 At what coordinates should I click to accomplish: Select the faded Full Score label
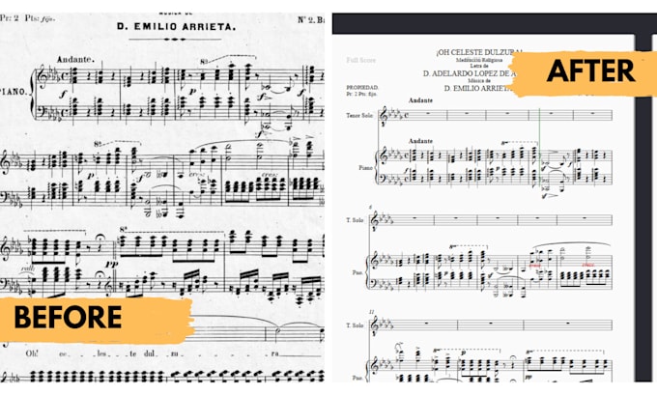pyautogui.click(x=360, y=60)
